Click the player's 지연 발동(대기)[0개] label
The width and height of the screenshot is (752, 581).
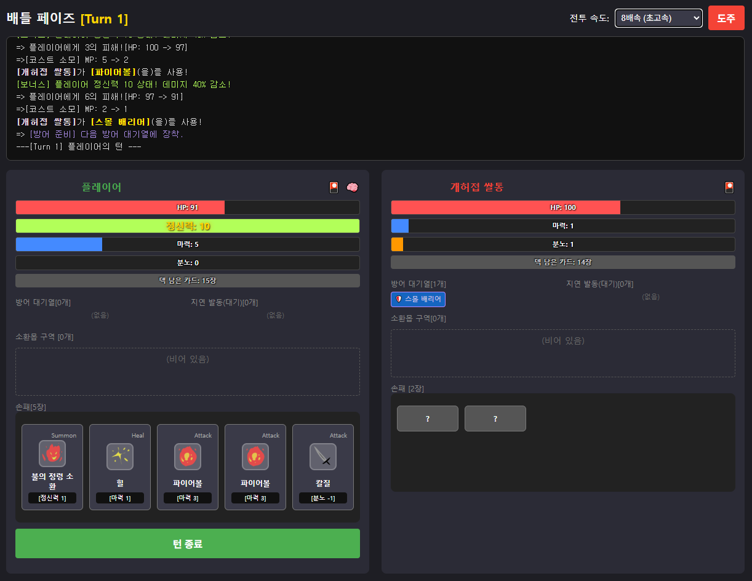tap(225, 302)
